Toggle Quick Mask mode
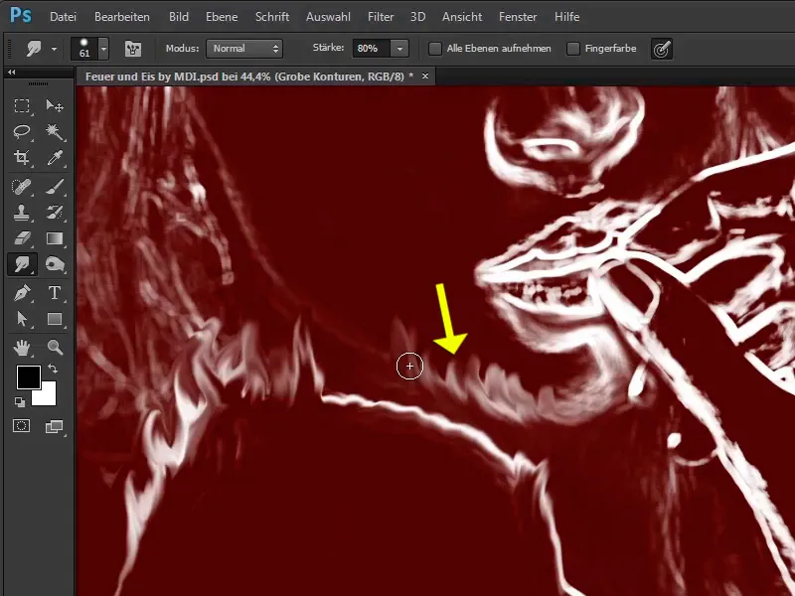The width and height of the screenshot is (795, 596). pos(21,426)
